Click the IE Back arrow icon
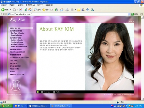Image resolution: width=144 pixels, height=108 pixels. click(3, 10)
